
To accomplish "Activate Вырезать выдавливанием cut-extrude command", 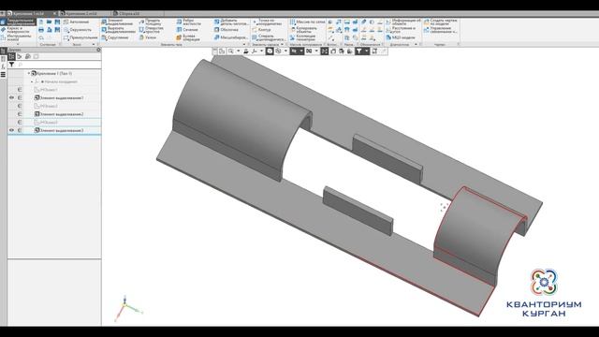I will (x=118, y=30).
